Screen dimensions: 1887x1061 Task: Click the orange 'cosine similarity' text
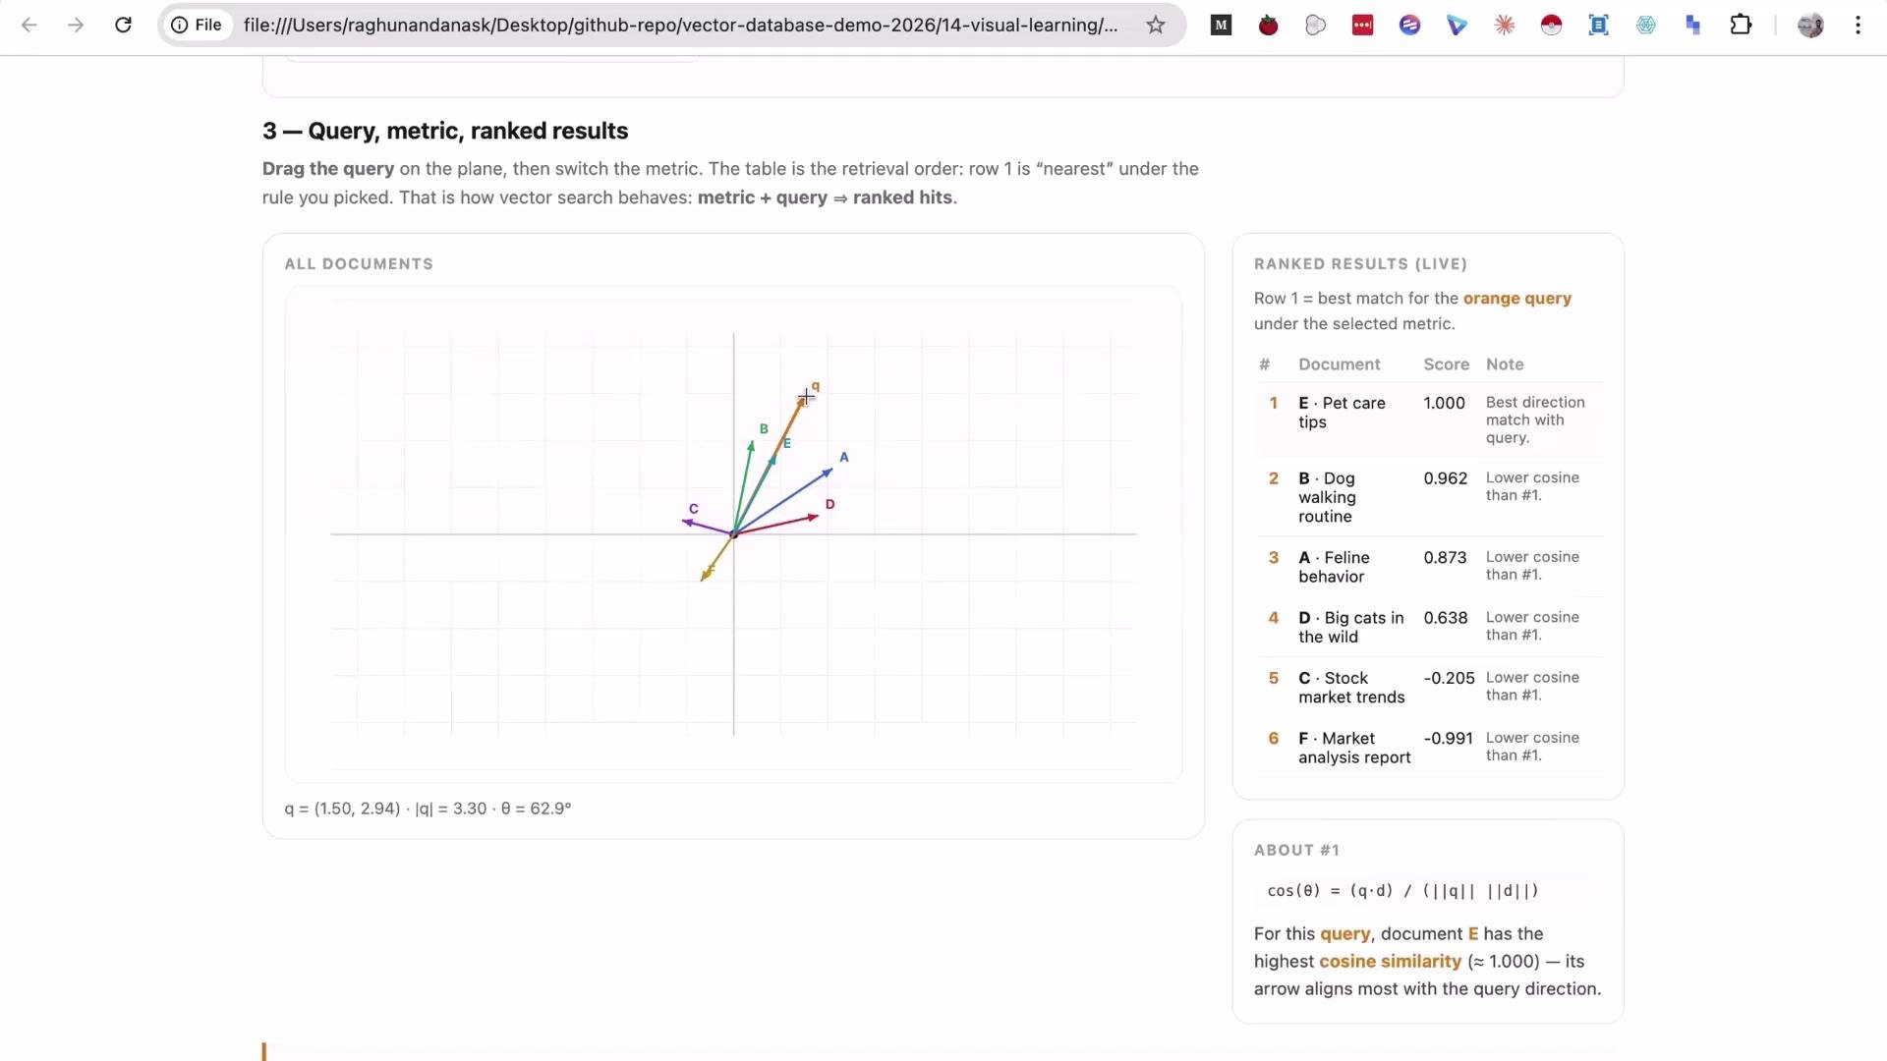[x=1390, y=962]
